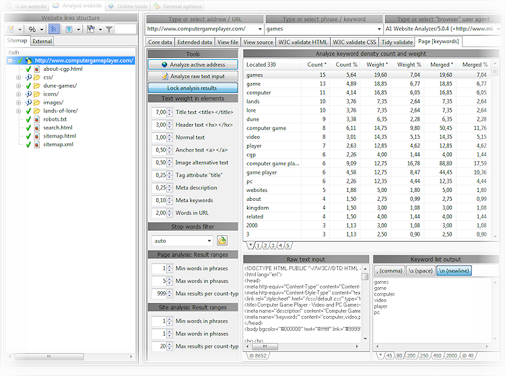505x376 pixels.
Task: Adjust the Header text weight stepper
Action: click(x=170, y=125)
